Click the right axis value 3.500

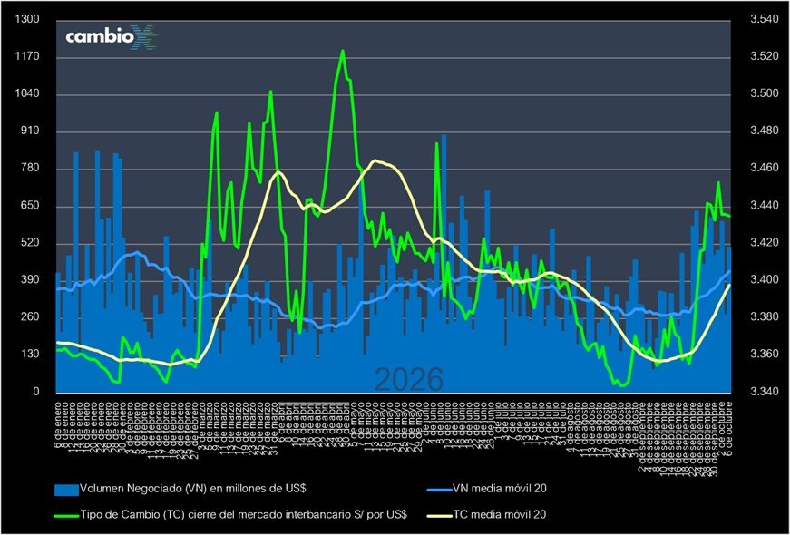(765, 94)
